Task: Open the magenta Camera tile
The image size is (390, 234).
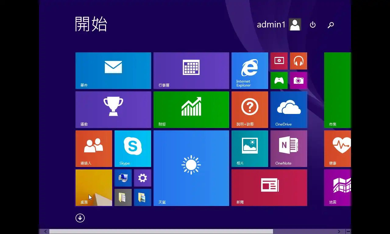Action: (x=299, y=80)
